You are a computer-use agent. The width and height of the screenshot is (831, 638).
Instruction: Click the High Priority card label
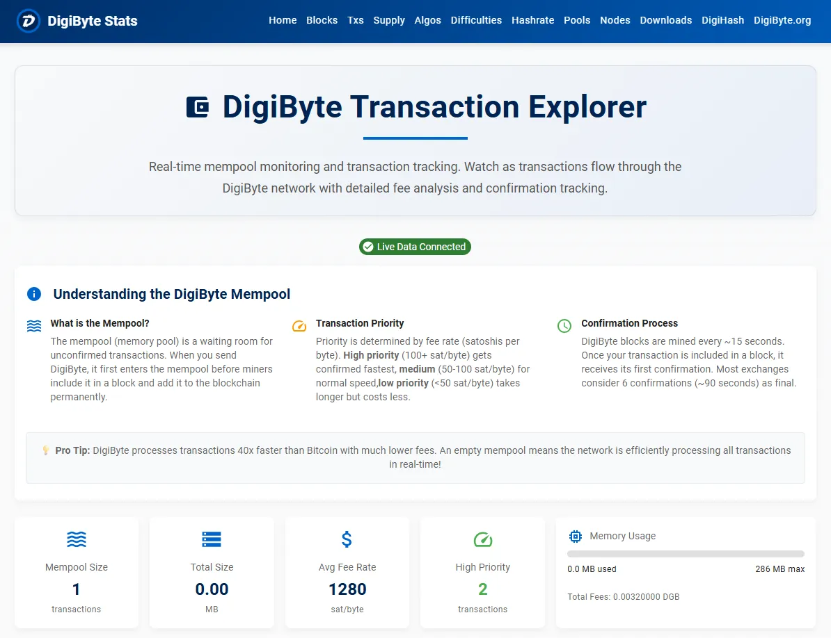483,567
